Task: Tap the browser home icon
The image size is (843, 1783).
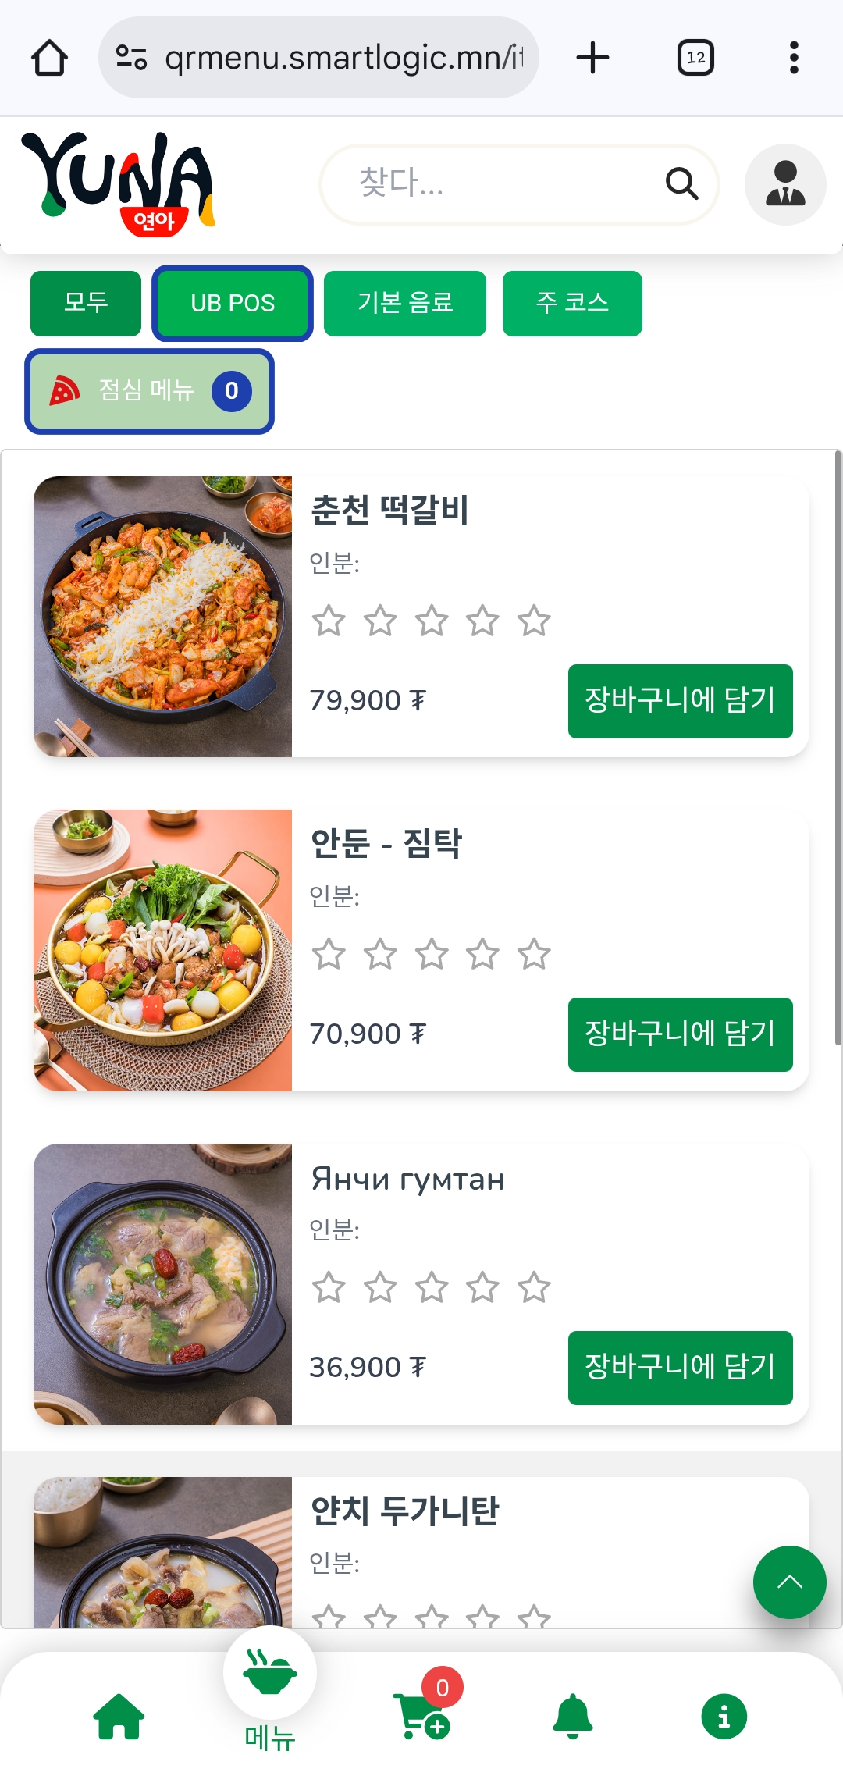Action: pos(49,58)
